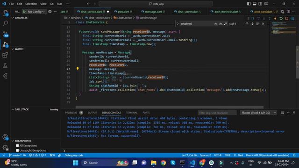The height and width of the screenshot is (168, 299).
Task: Switch to the post.dart tab
Action: 123,12
